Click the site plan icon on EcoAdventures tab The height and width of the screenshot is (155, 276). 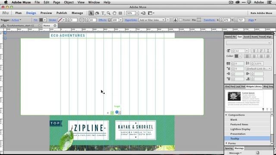coord(3,26)
